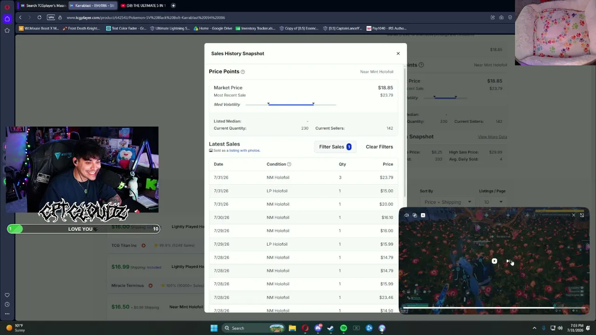Click the Market Price value $18.85
The width and height of the screenshot is (596, 335).
click(386, 87)
